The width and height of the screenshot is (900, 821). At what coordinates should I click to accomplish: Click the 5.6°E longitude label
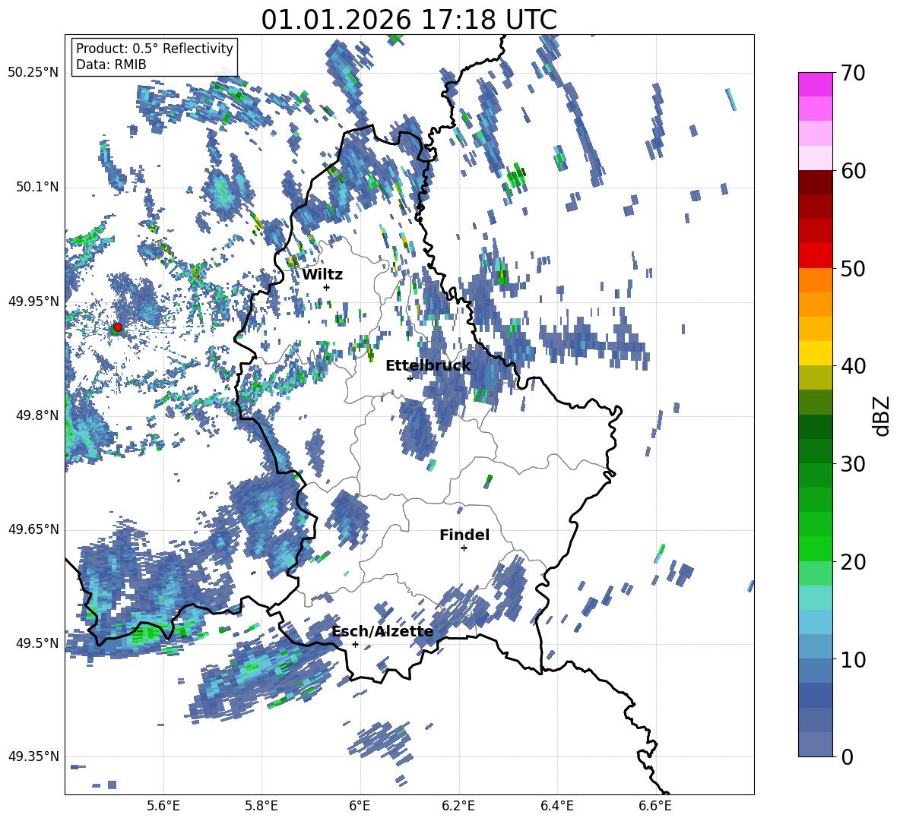pos(163,806)
